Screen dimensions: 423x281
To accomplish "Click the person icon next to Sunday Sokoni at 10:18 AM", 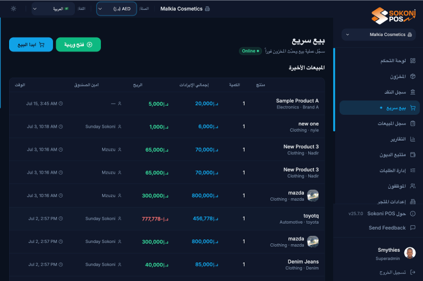I will click(119, 126).
